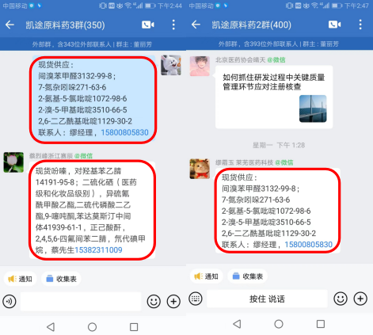This screenshot has width=373, height=335.
Task: Open the emoji picker in left chat
Action: click(x=154, y=301)
